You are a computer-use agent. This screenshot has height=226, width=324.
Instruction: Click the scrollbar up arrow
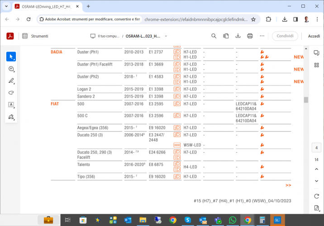tap(306, 48)
